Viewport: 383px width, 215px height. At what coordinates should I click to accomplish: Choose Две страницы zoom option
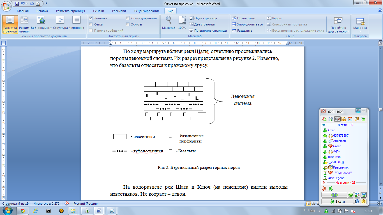tap(202, 24)
